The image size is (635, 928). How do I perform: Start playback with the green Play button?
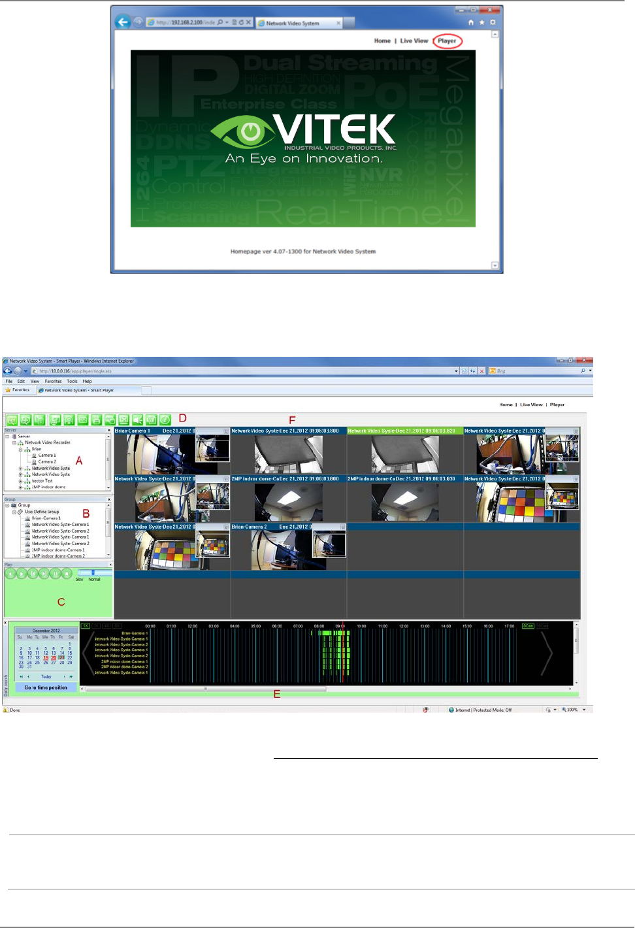point(22,574)
